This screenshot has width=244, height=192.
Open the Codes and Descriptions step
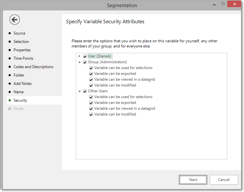click(x=33, y=67)
